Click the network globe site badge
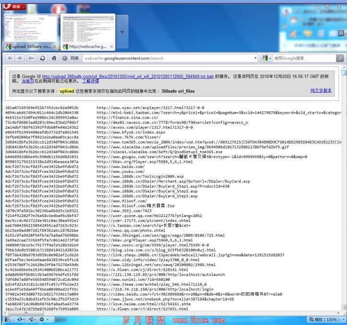This screenshot has height=325, width=347. [x=71, y=58]
